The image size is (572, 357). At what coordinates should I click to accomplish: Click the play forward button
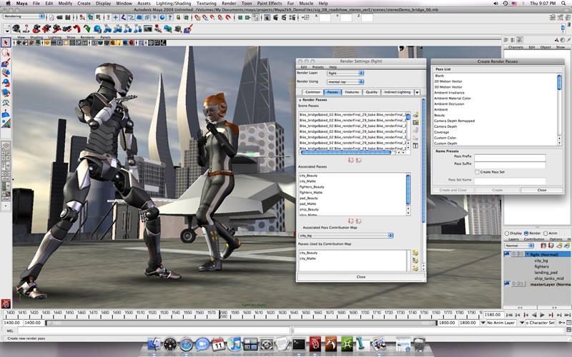pyautogui.click(x=542, y=315)
